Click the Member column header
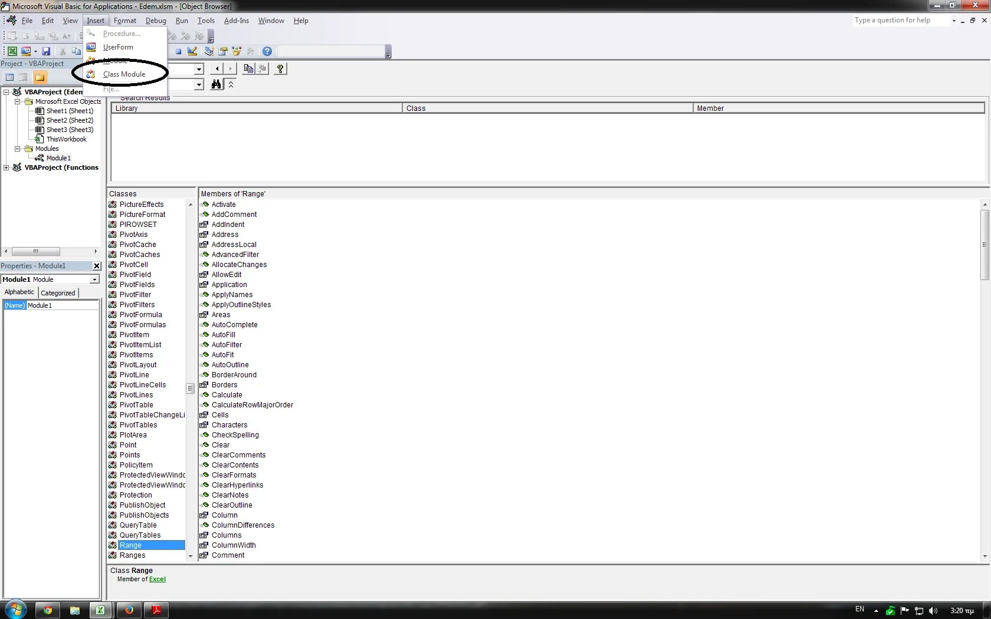The width and height of the screenshot is (991, 619). point(838,108)
